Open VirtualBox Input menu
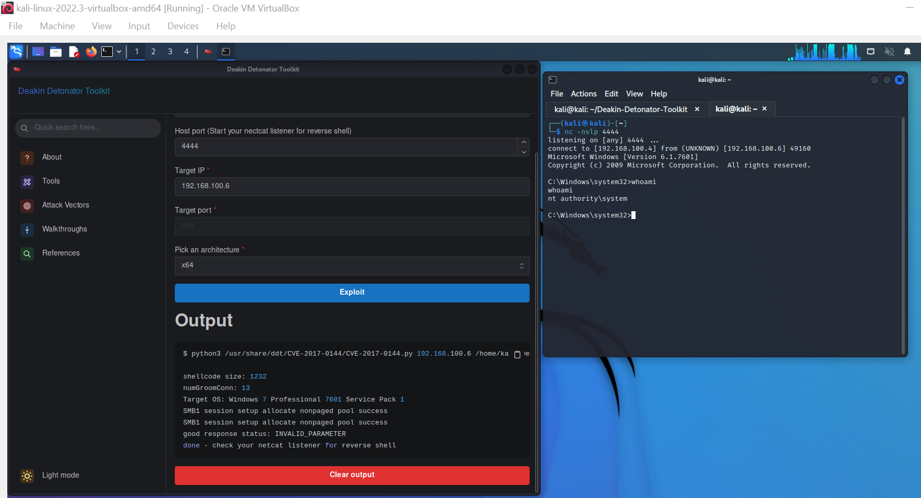This screenshot has height=498, width=921. pos(139,26)
